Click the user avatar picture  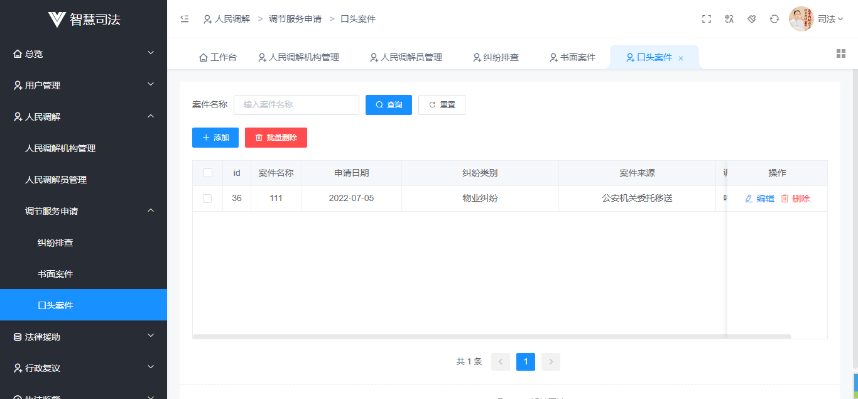801,19
